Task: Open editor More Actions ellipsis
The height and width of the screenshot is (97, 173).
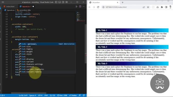Action: pos(84,6)
